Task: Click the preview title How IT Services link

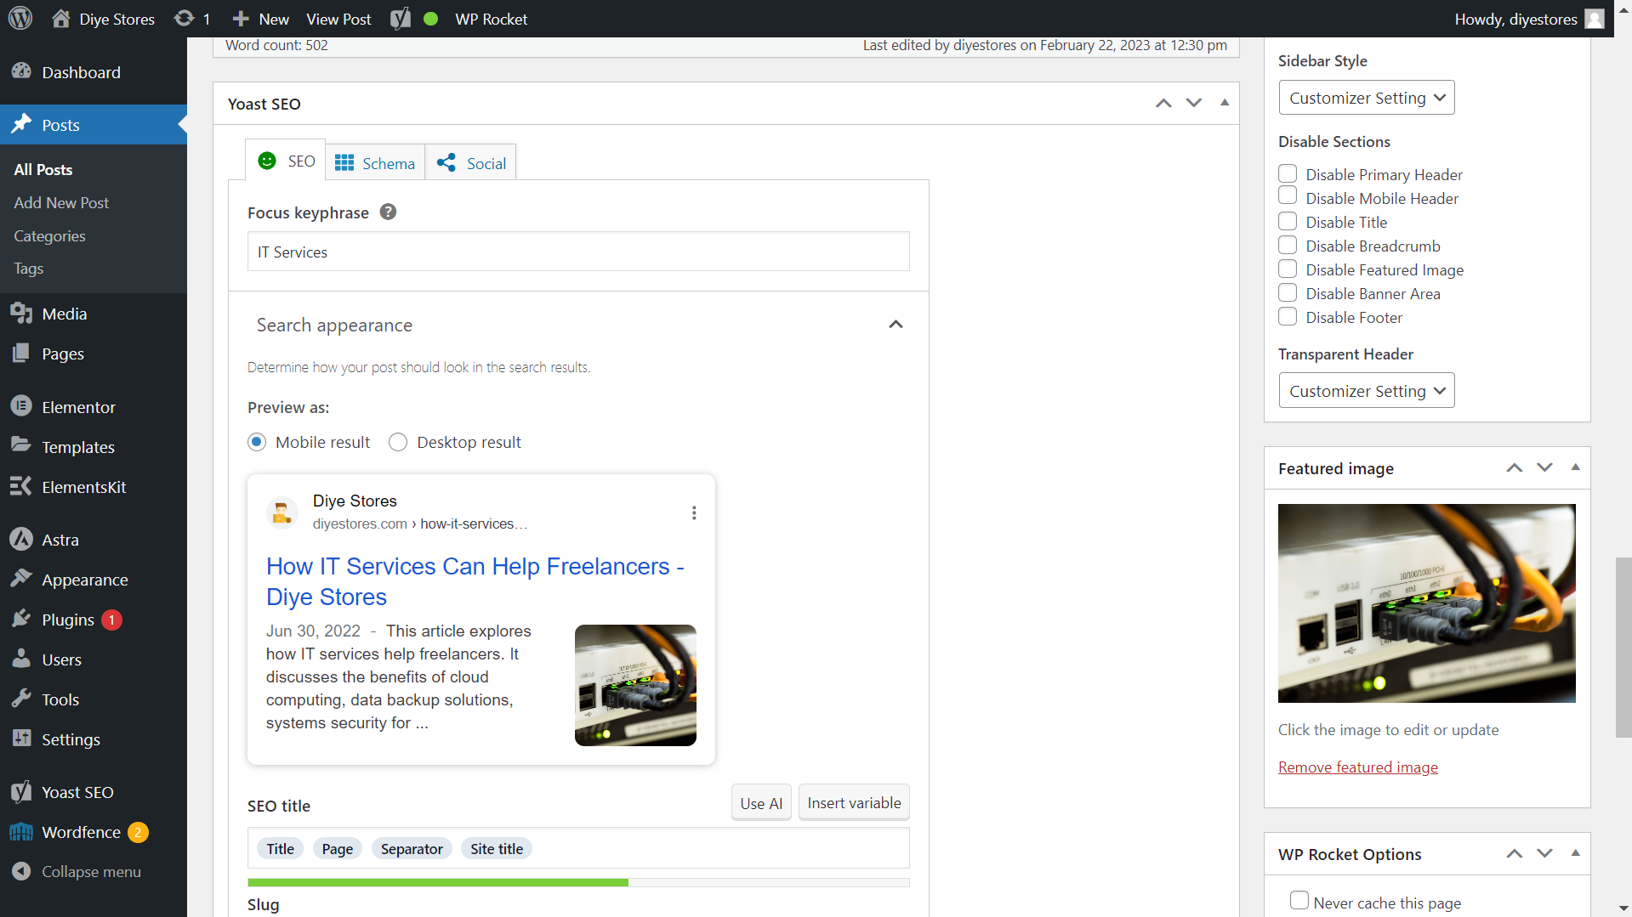Action: (475, 581)
